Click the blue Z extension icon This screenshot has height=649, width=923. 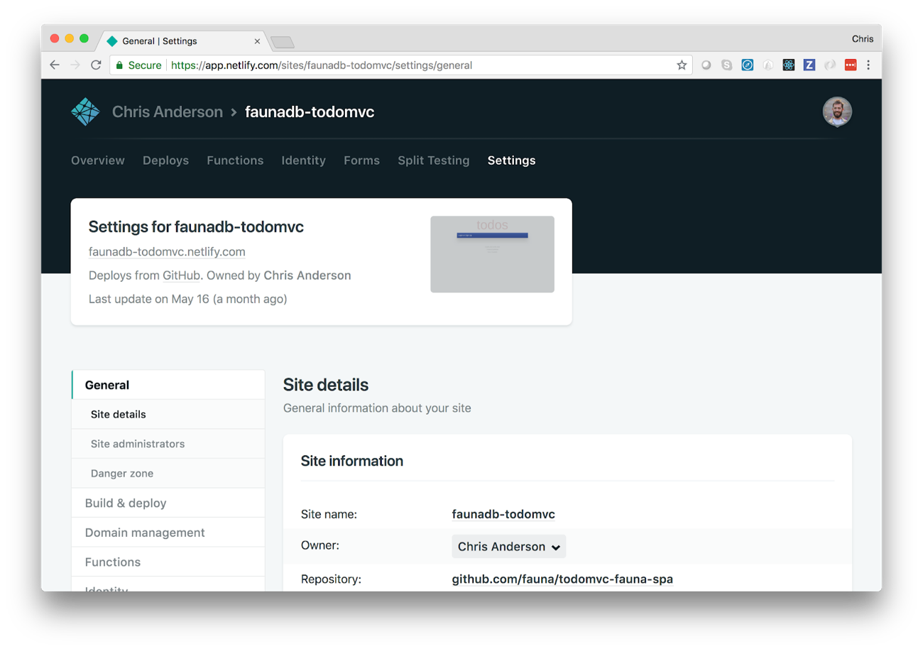[x=809, y=65]
